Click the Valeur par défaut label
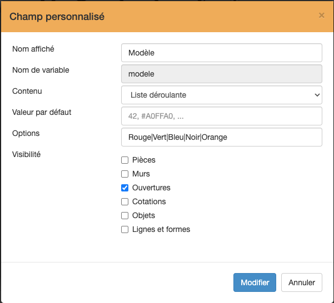 (x=42, y=112)
